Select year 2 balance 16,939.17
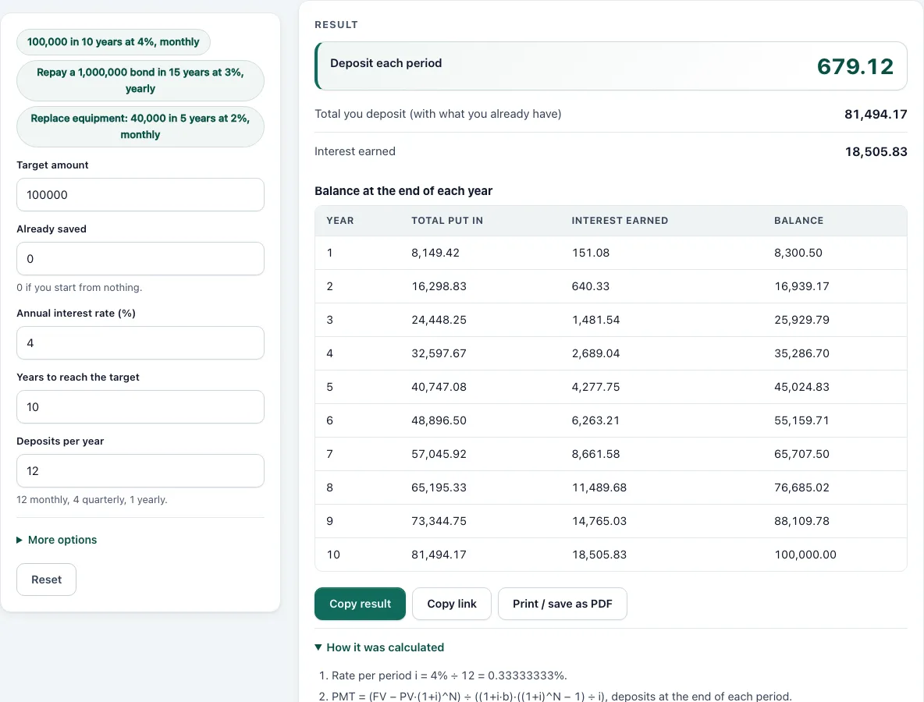 pyautogui.click(x=801, y=286)
